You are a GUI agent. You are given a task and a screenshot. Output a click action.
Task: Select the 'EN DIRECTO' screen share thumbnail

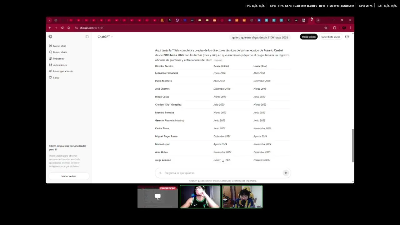point(158,197)
